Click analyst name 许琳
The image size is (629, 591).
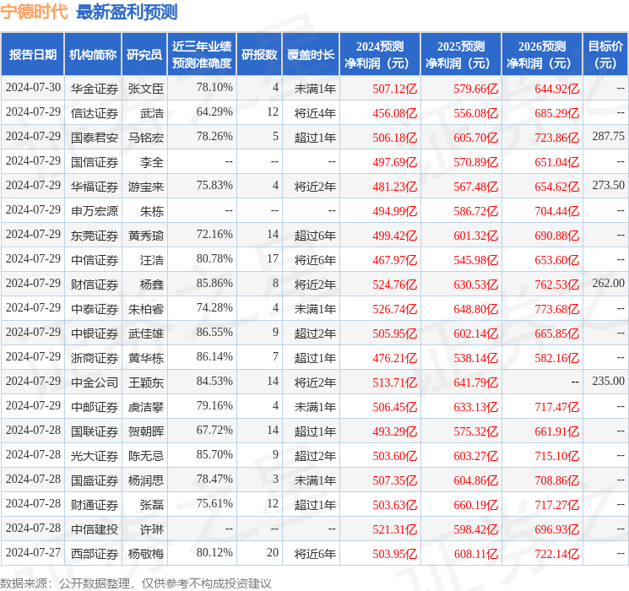click(152, 529)
